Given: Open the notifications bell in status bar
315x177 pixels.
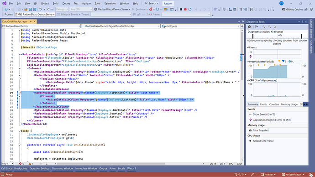Looking at the screenshot, I should [x=310, y=174].
